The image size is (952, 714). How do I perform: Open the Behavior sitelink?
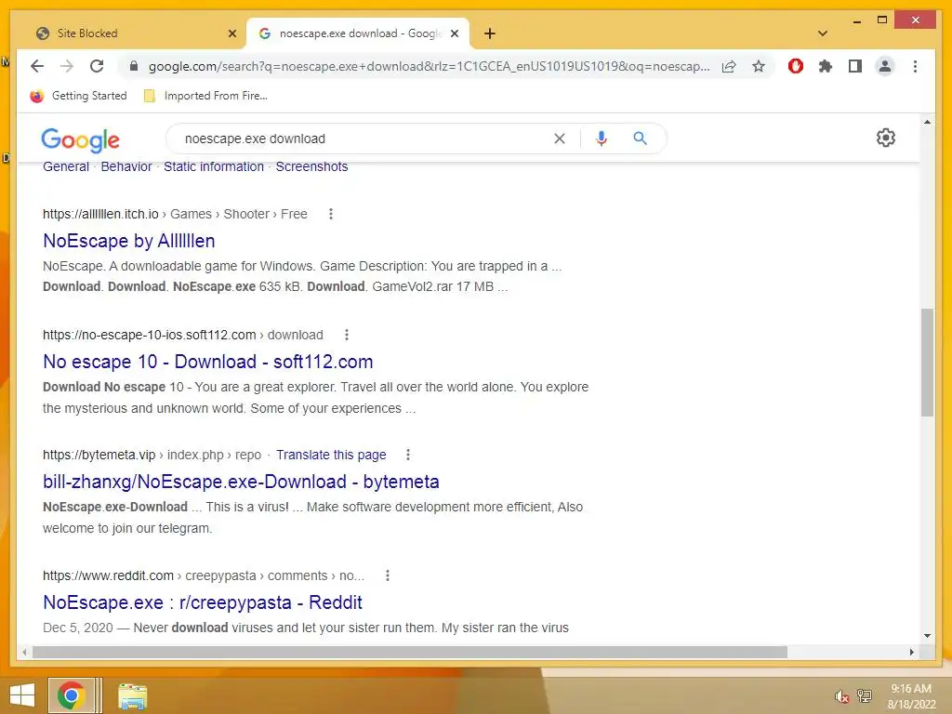(126, 166)
